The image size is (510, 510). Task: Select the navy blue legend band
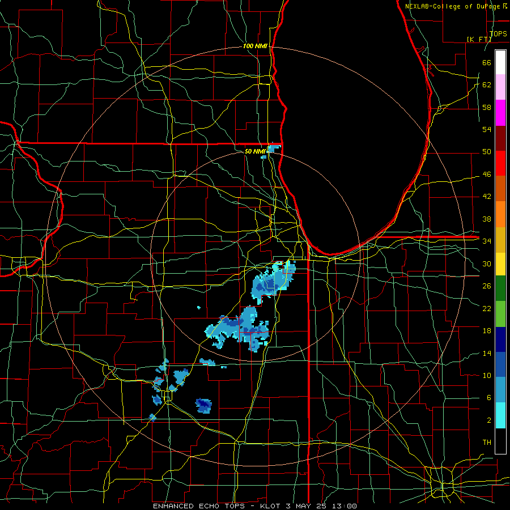[500, 339]
